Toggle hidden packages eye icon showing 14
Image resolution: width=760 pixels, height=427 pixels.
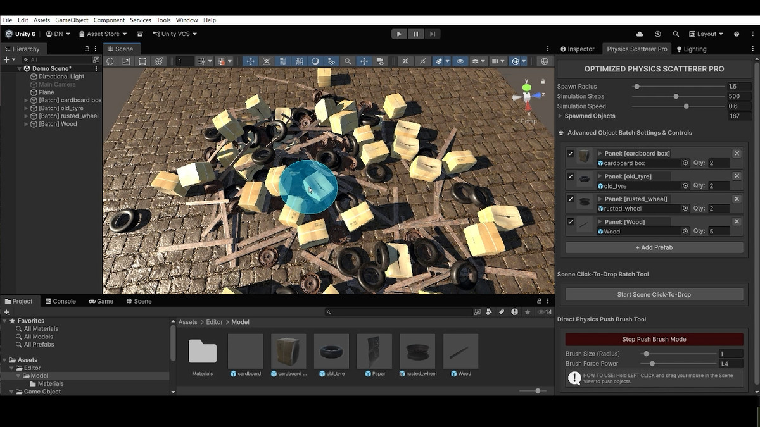[544, 312]
